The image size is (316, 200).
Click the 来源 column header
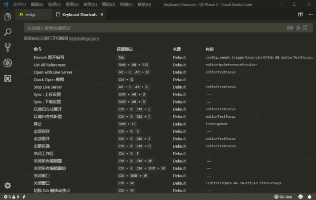(177, 49)
